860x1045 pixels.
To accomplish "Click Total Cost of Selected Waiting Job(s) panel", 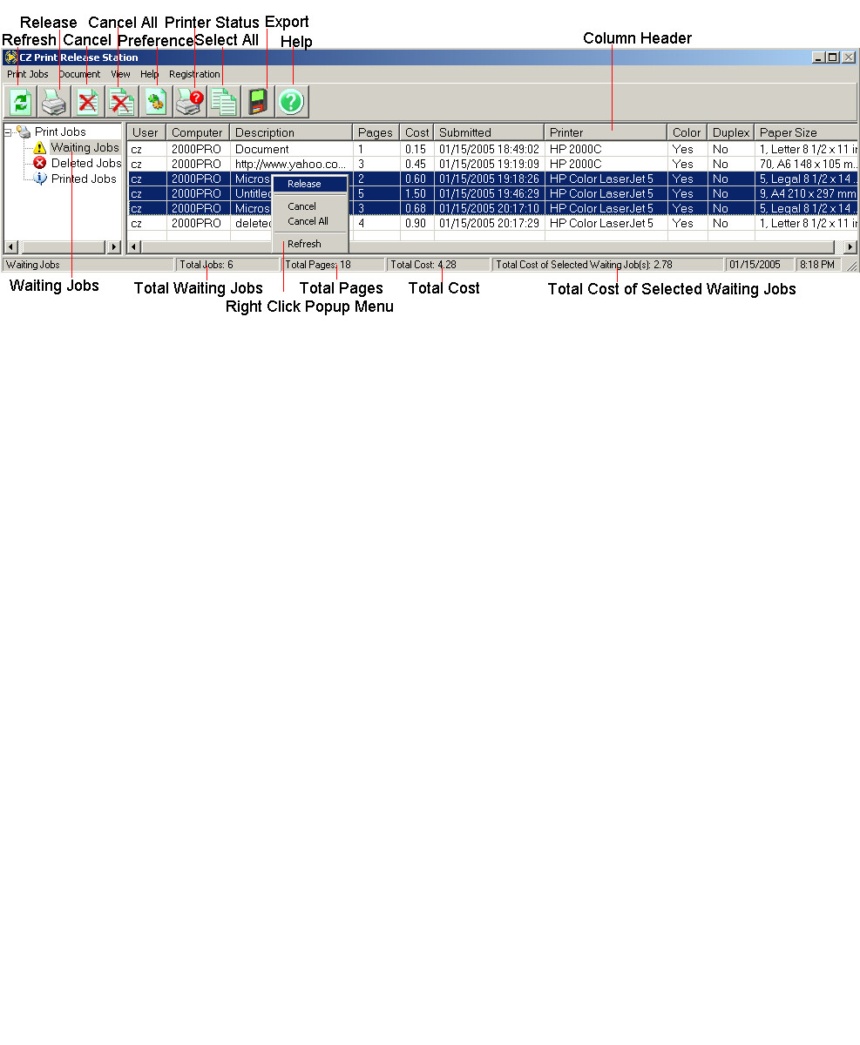I will click(607, 265).
